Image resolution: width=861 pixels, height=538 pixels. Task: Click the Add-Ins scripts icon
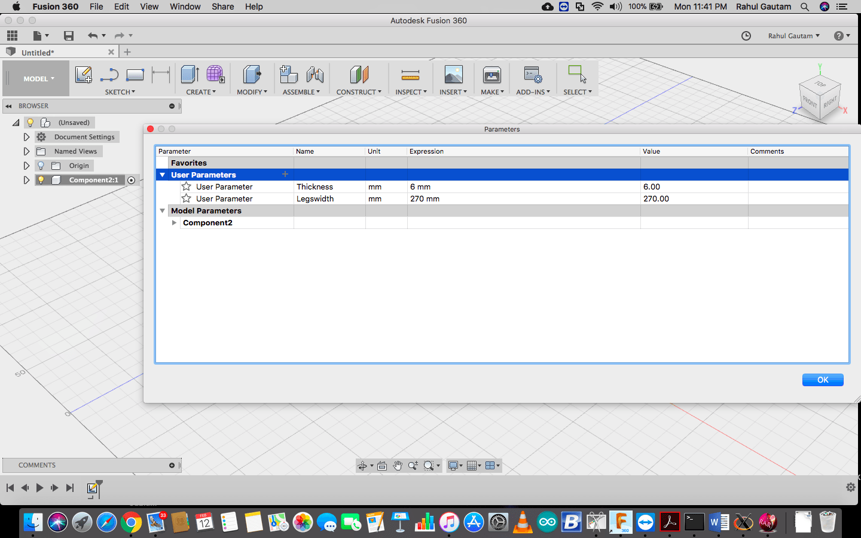tap(533, 75)
